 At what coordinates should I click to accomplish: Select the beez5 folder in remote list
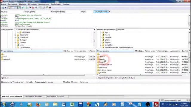click(101, 59)
